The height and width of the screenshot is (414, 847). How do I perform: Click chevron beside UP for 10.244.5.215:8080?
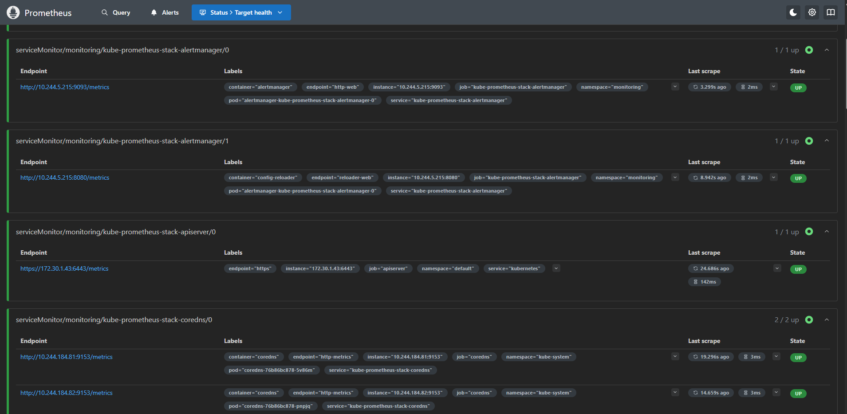(774, 177)
